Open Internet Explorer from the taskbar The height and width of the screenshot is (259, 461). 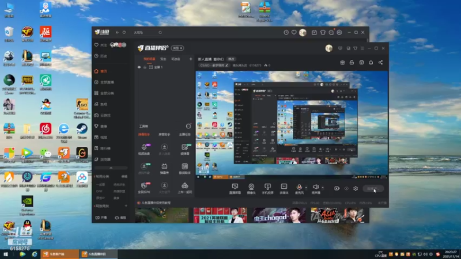35,254
